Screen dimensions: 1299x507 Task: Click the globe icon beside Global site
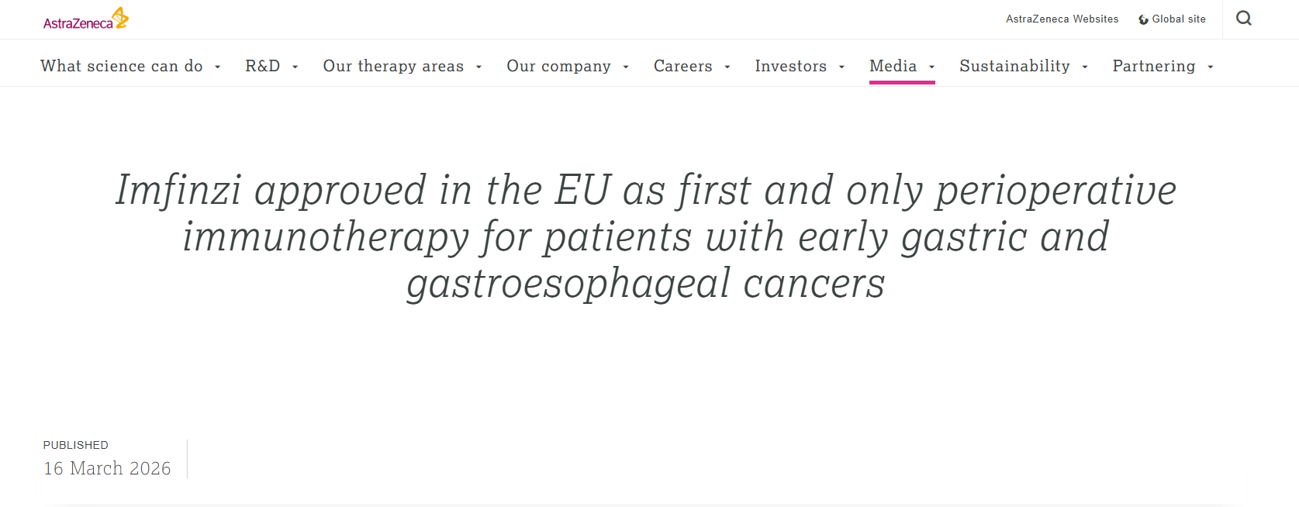(x=1143, y=19)
